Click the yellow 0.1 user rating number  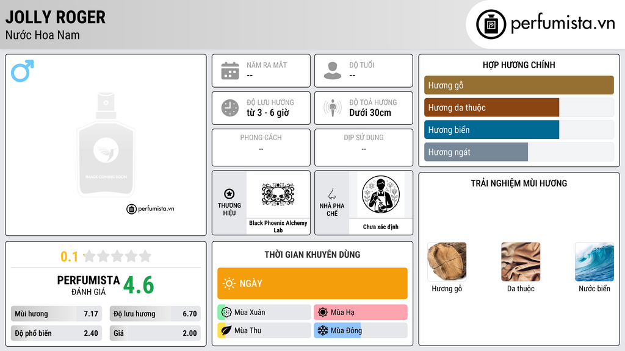point(69,257)
